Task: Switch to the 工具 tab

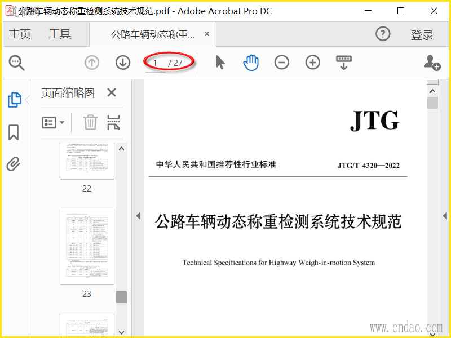Action: point(60,34)
